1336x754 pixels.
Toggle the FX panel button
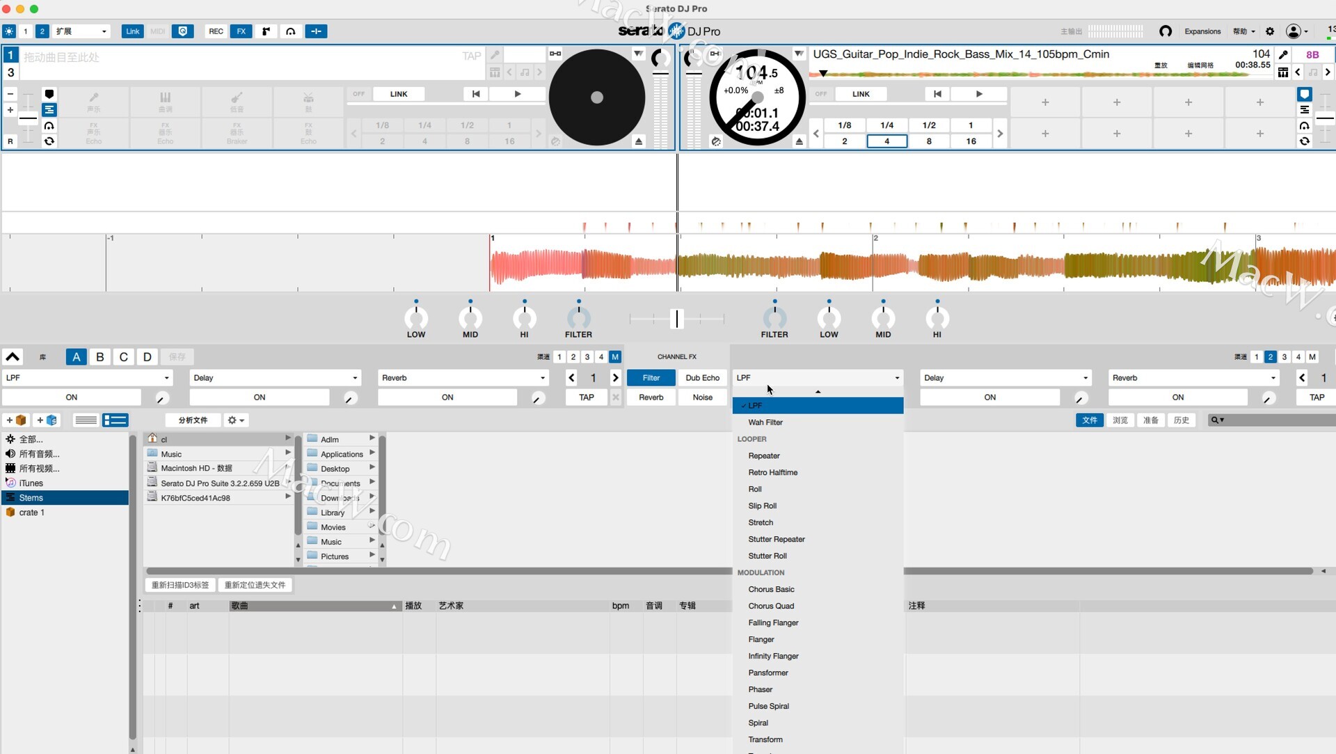241,31
